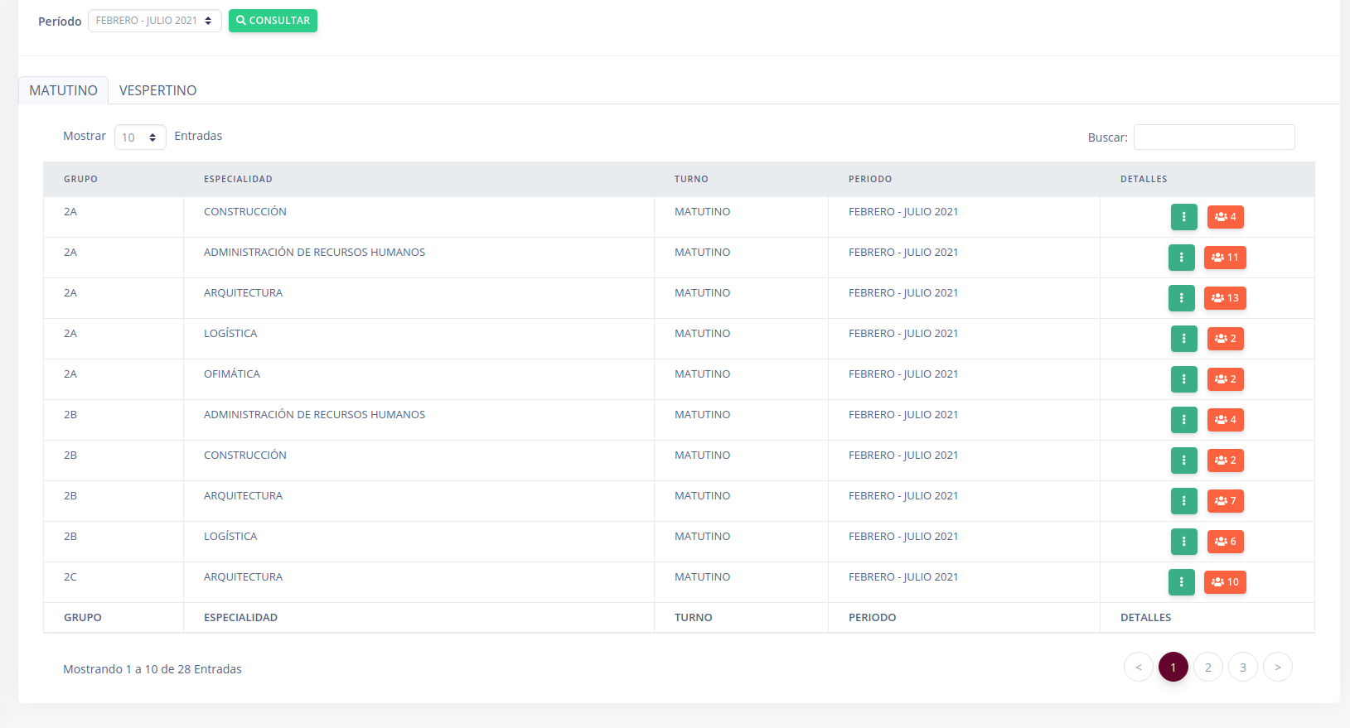The image size is (1350, 728).
Task: Go to page 2 of results
Action: (1207, 668)
